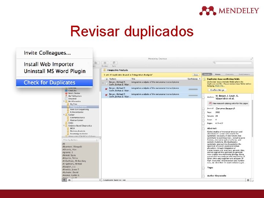Image resolution: width=264 pixels, height=198 pixels.
Task: Click the Close button in duplicates banner
Action: [196, 75]
